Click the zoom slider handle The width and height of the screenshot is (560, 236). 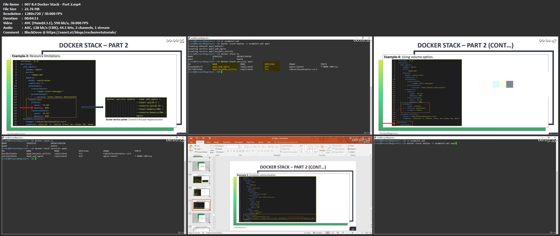tap(352, 233)
